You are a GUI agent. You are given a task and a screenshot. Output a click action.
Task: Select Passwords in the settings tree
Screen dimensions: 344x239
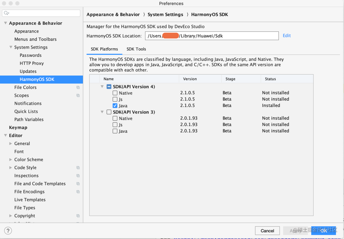(31, 55)
